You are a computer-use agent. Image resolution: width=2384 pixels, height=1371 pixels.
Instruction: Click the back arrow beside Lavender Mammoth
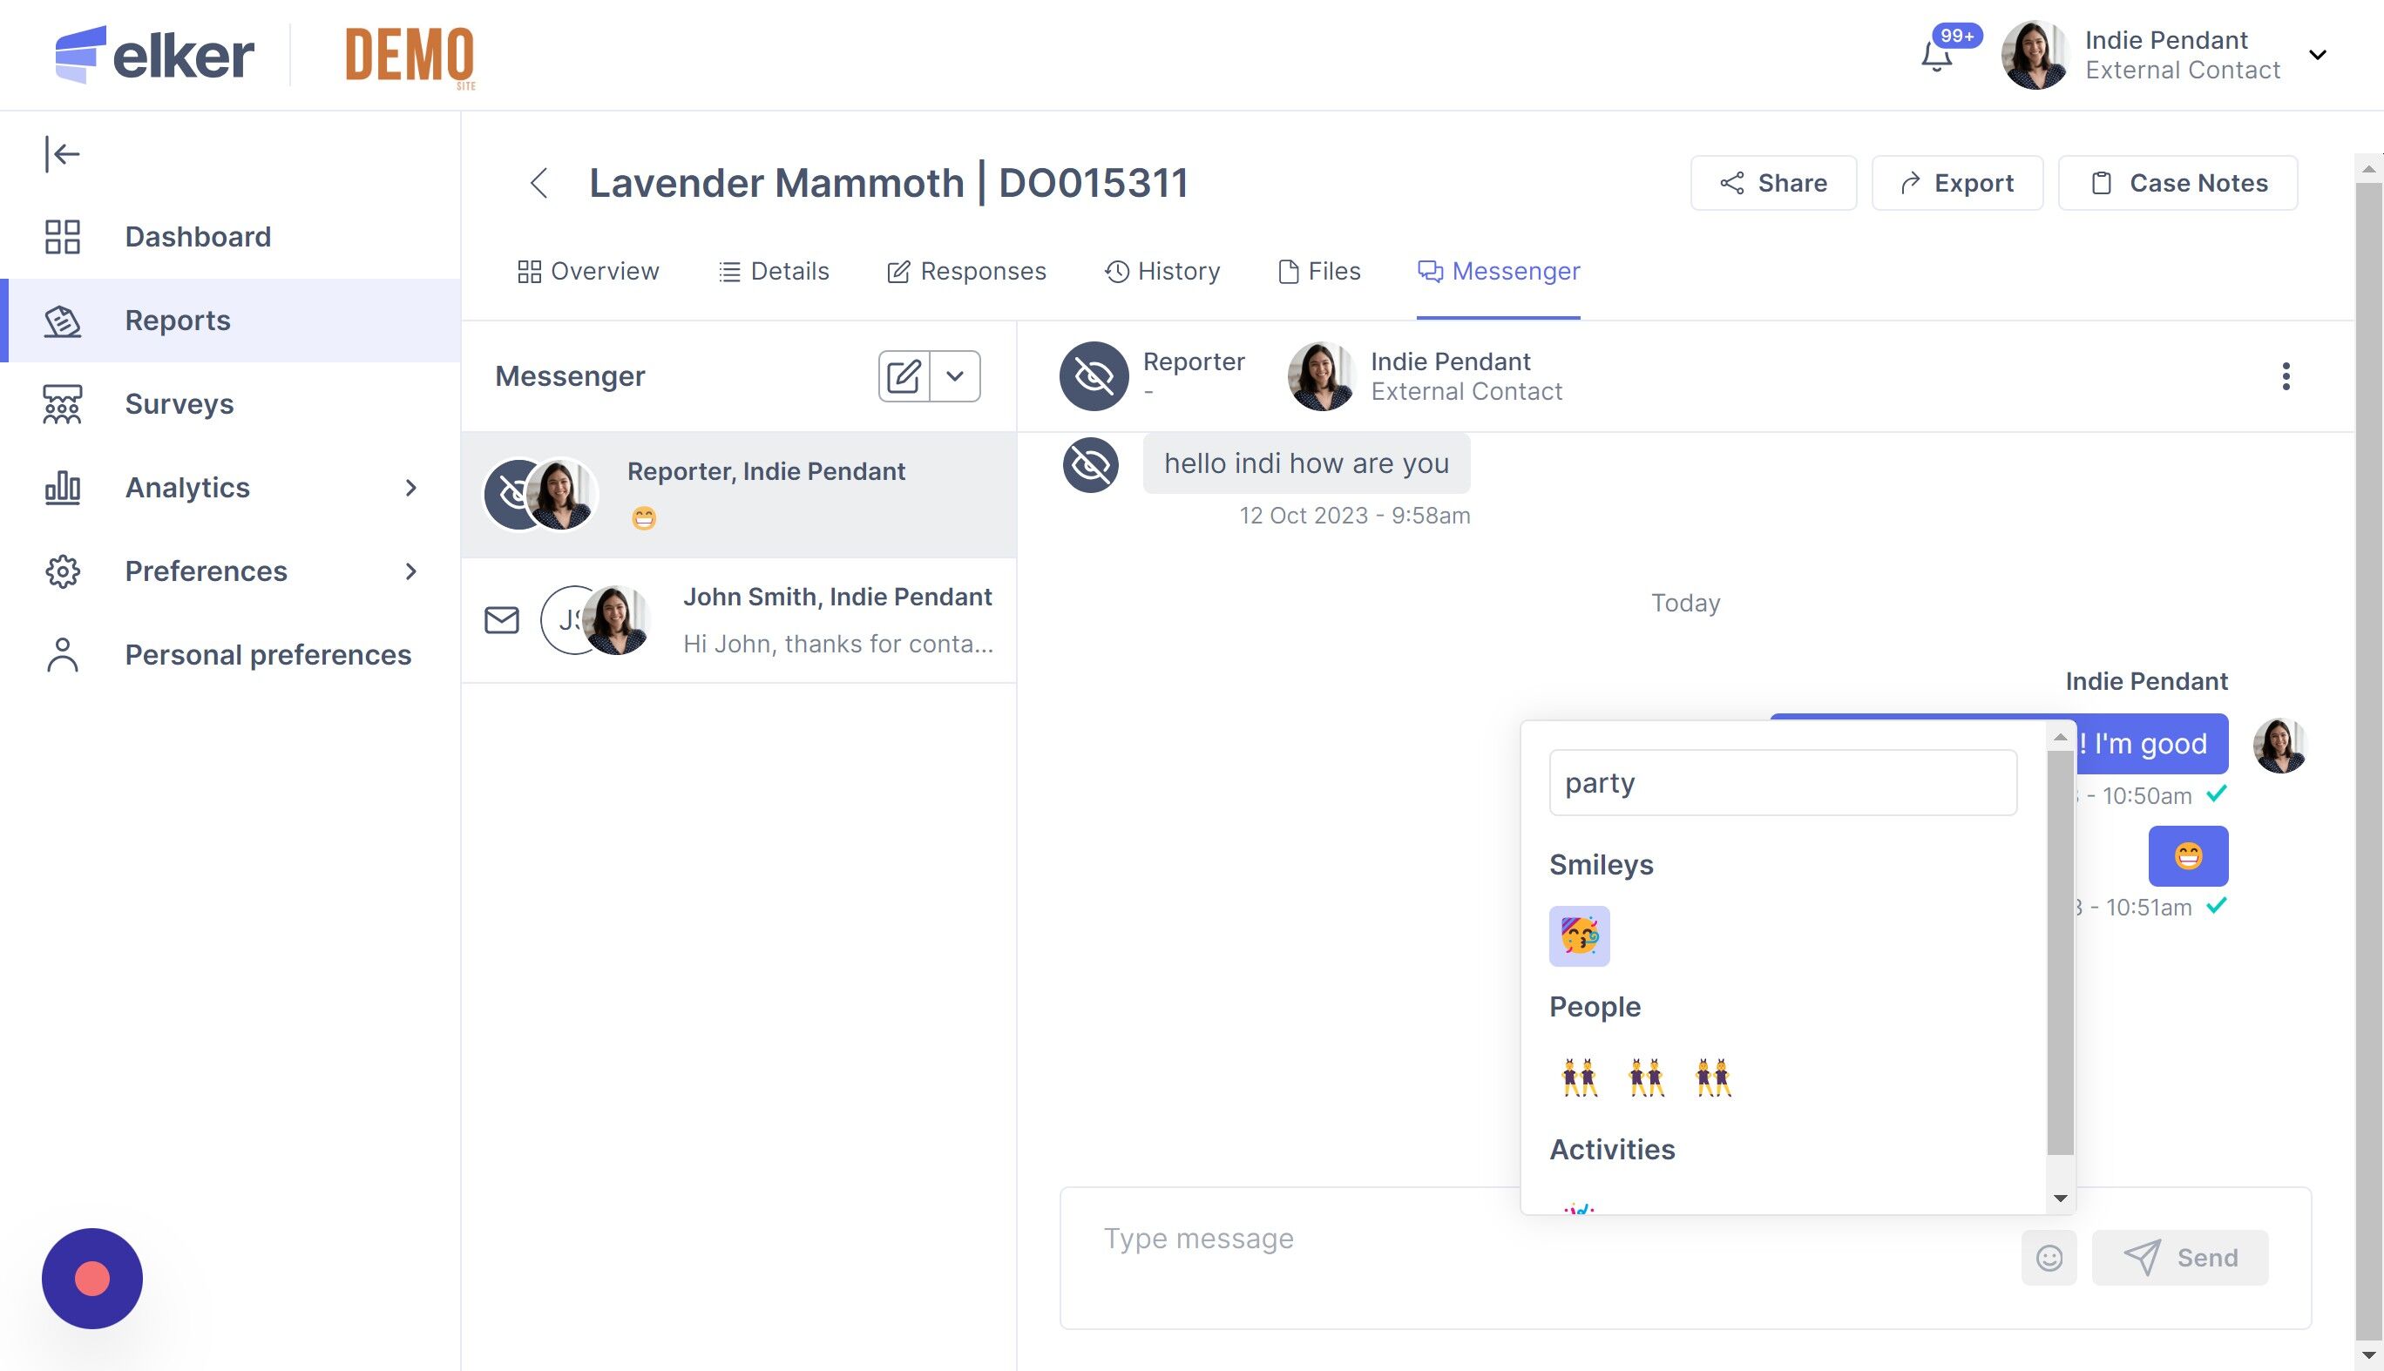click(x=538, y=183)
